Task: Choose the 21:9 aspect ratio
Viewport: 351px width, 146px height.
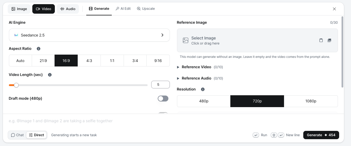Action: pyautogui.click(x=43, y=61)
